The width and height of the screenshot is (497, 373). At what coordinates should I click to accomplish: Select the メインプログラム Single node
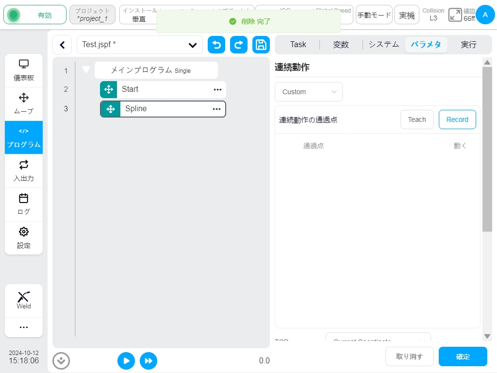156,70
